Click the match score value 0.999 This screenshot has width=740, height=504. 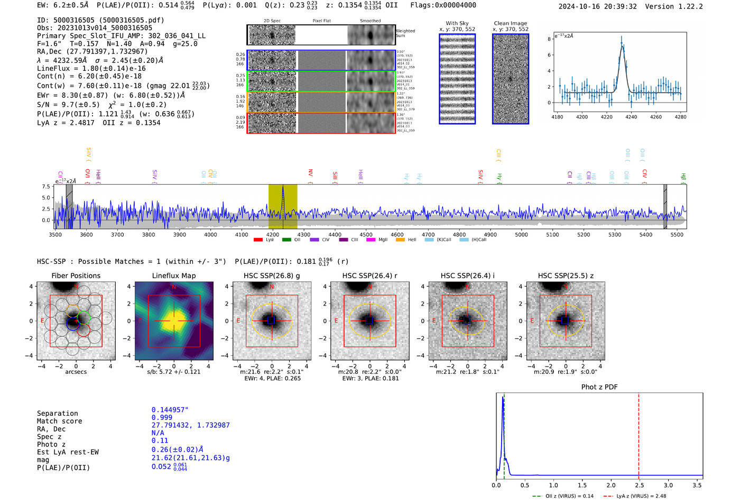162,418
